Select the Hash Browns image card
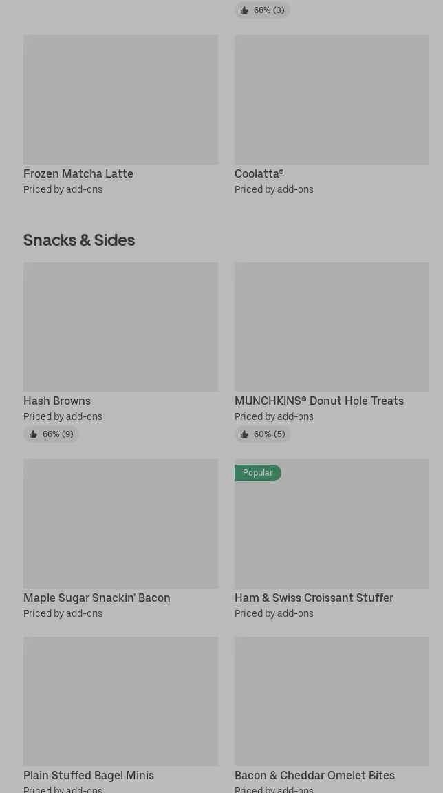Image resolution: width=443 pixels, height=793 pixels. click(120, 327)
